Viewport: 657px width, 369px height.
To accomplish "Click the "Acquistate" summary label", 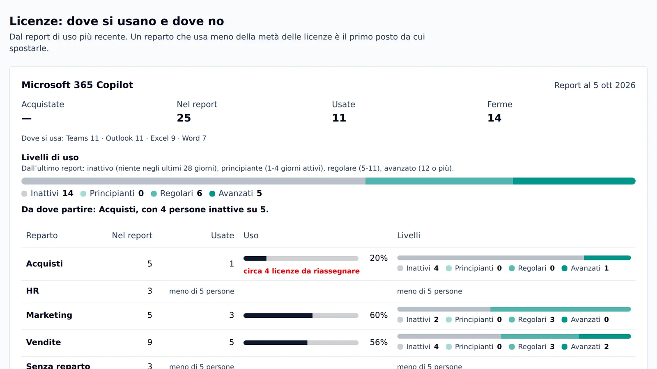I will pos(43,104).
